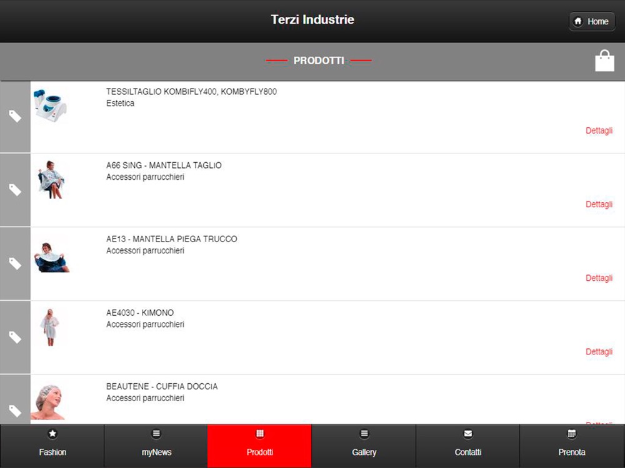Click Accessori parrucchieri under AE13
The width and height of the screenshot is (625, 468).
[145, 250]
